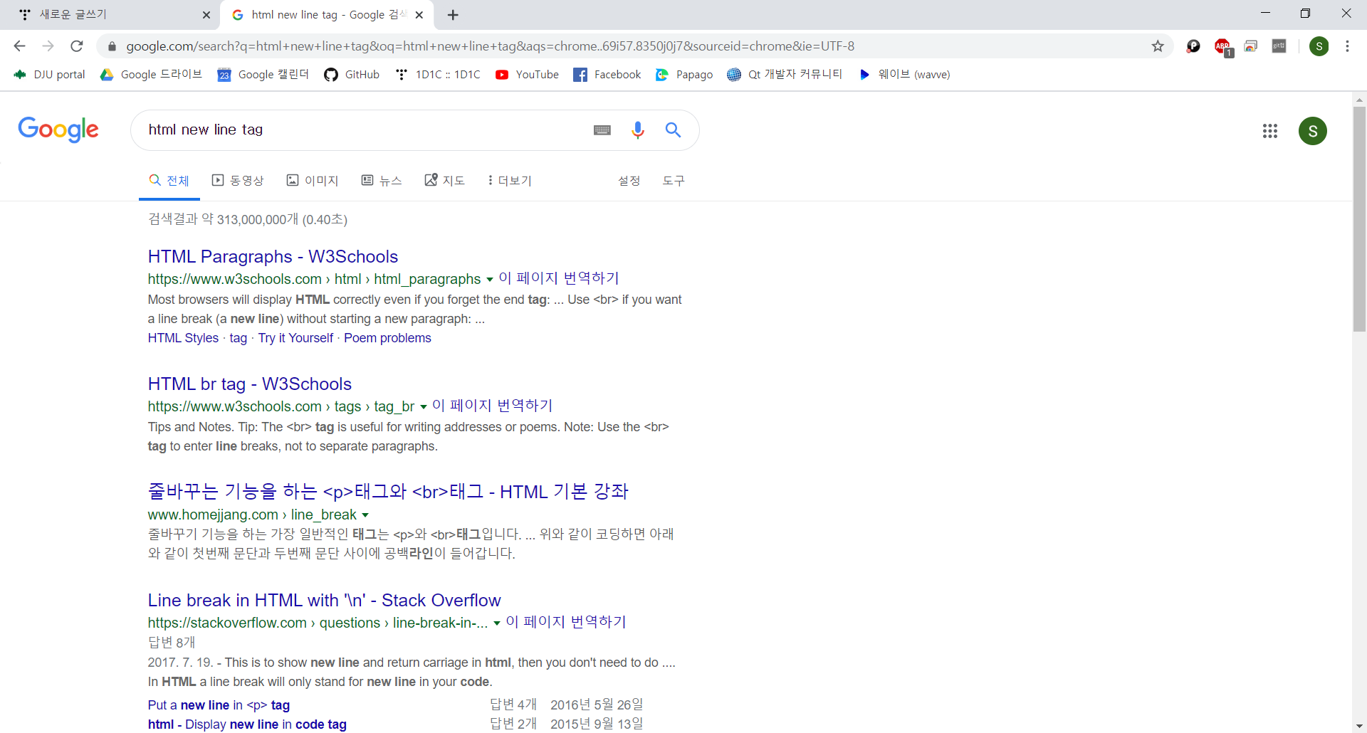
Task: Open the Try it Yourself sitelink
Action: (295, 338)
